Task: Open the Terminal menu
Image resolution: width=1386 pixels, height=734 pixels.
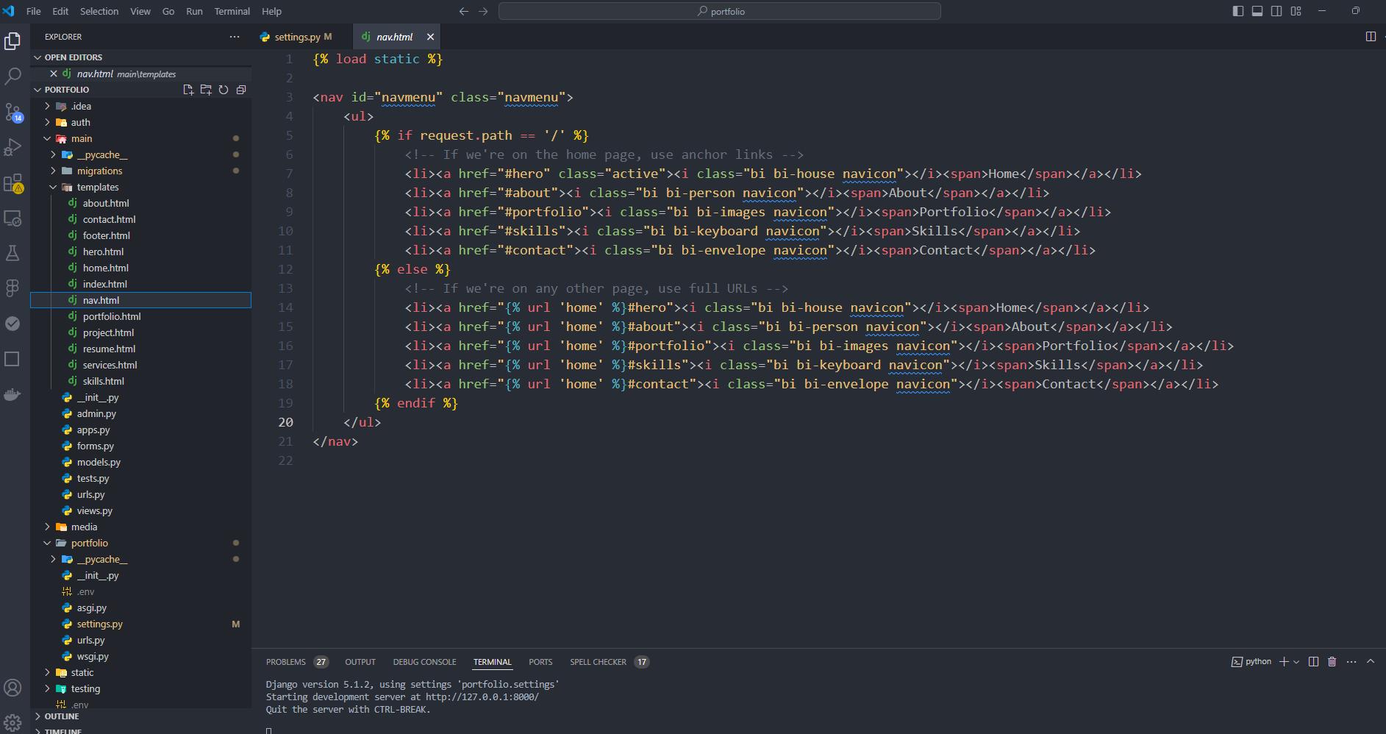Action: 232,11
